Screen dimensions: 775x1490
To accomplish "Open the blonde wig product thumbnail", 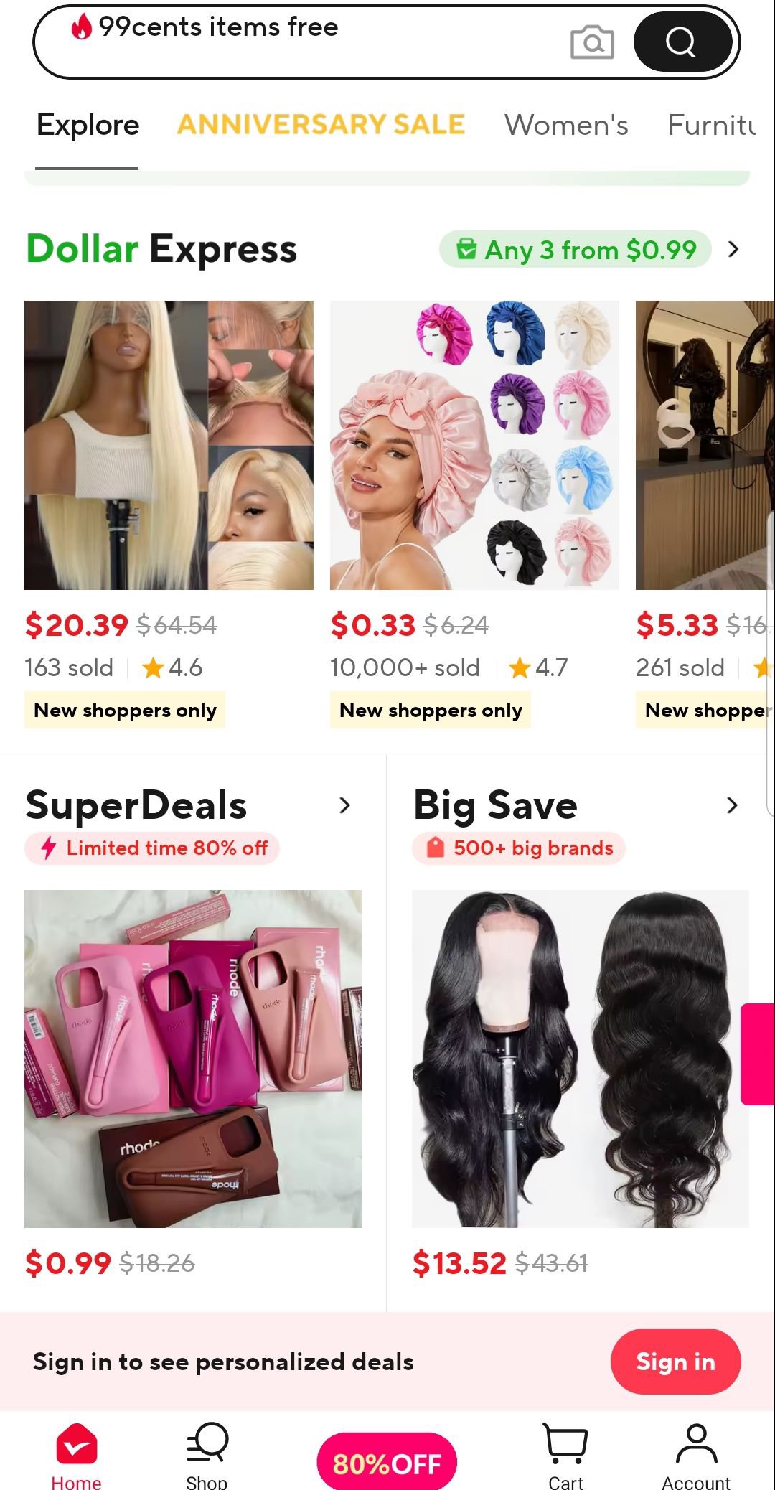I will click(169, 445).
